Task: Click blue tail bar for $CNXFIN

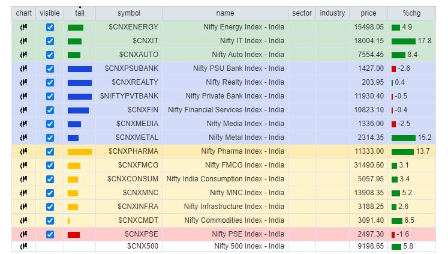Action: (x=78, y=110)
